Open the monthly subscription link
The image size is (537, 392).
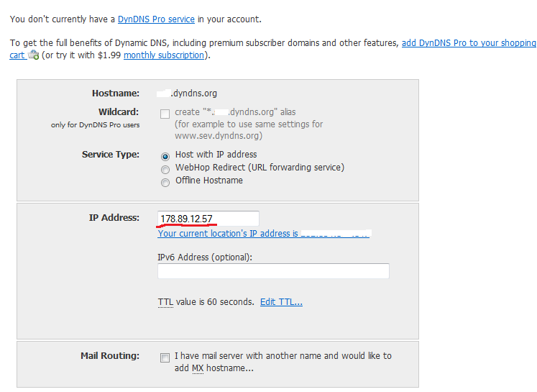(x=164, y=55)
